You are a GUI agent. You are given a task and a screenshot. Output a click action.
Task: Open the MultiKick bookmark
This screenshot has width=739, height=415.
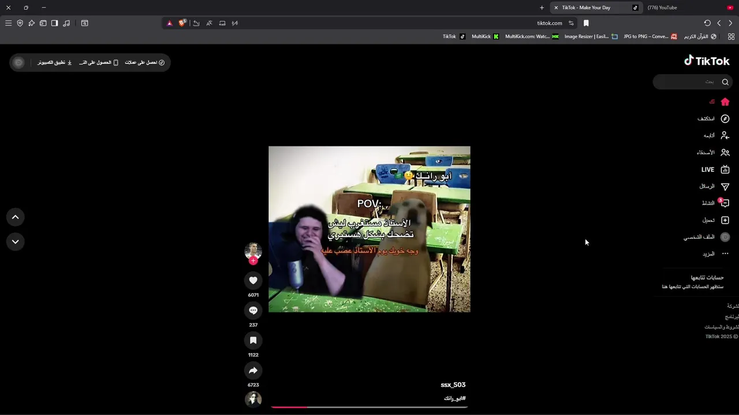pyautogui.click(x=485, y=36)
